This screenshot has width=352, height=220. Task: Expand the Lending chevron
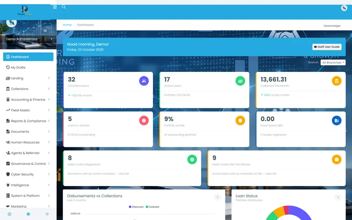[x=49, y=78]
